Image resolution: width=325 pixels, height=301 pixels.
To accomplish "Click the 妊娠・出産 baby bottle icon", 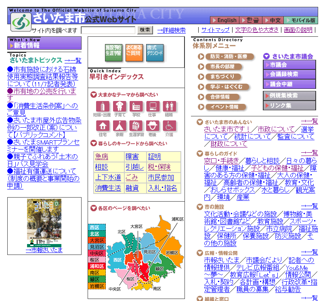I will tap(102, 107).
